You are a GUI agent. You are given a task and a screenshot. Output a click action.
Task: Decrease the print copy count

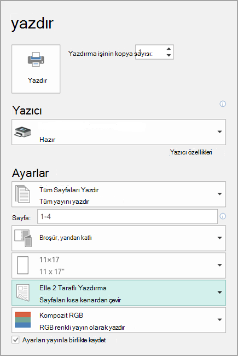click(x=169, y=55)
